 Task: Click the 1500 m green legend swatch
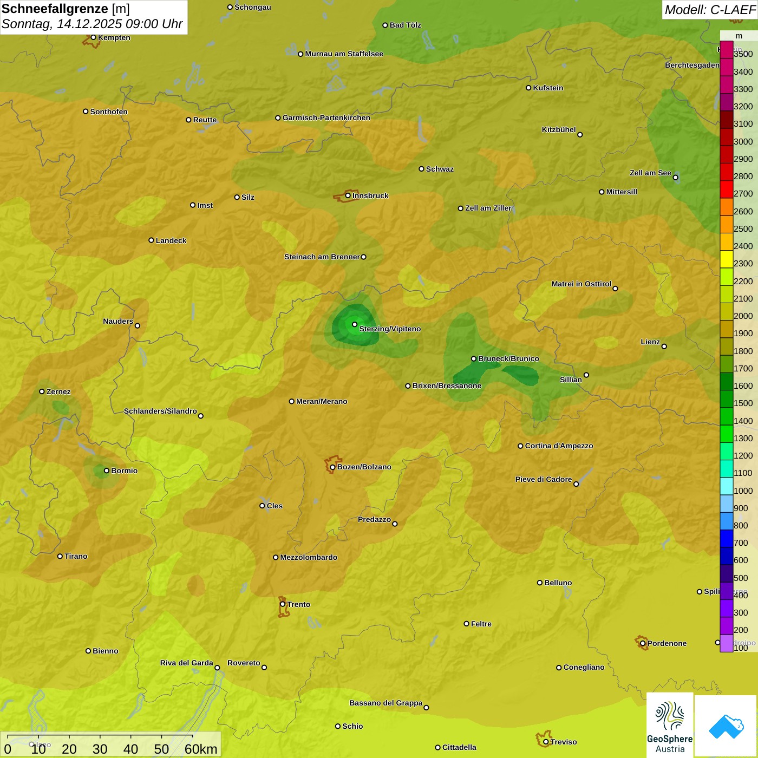tap(727, 399)
